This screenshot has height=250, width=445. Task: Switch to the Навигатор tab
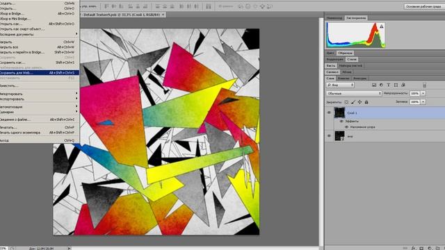[334, 18]
